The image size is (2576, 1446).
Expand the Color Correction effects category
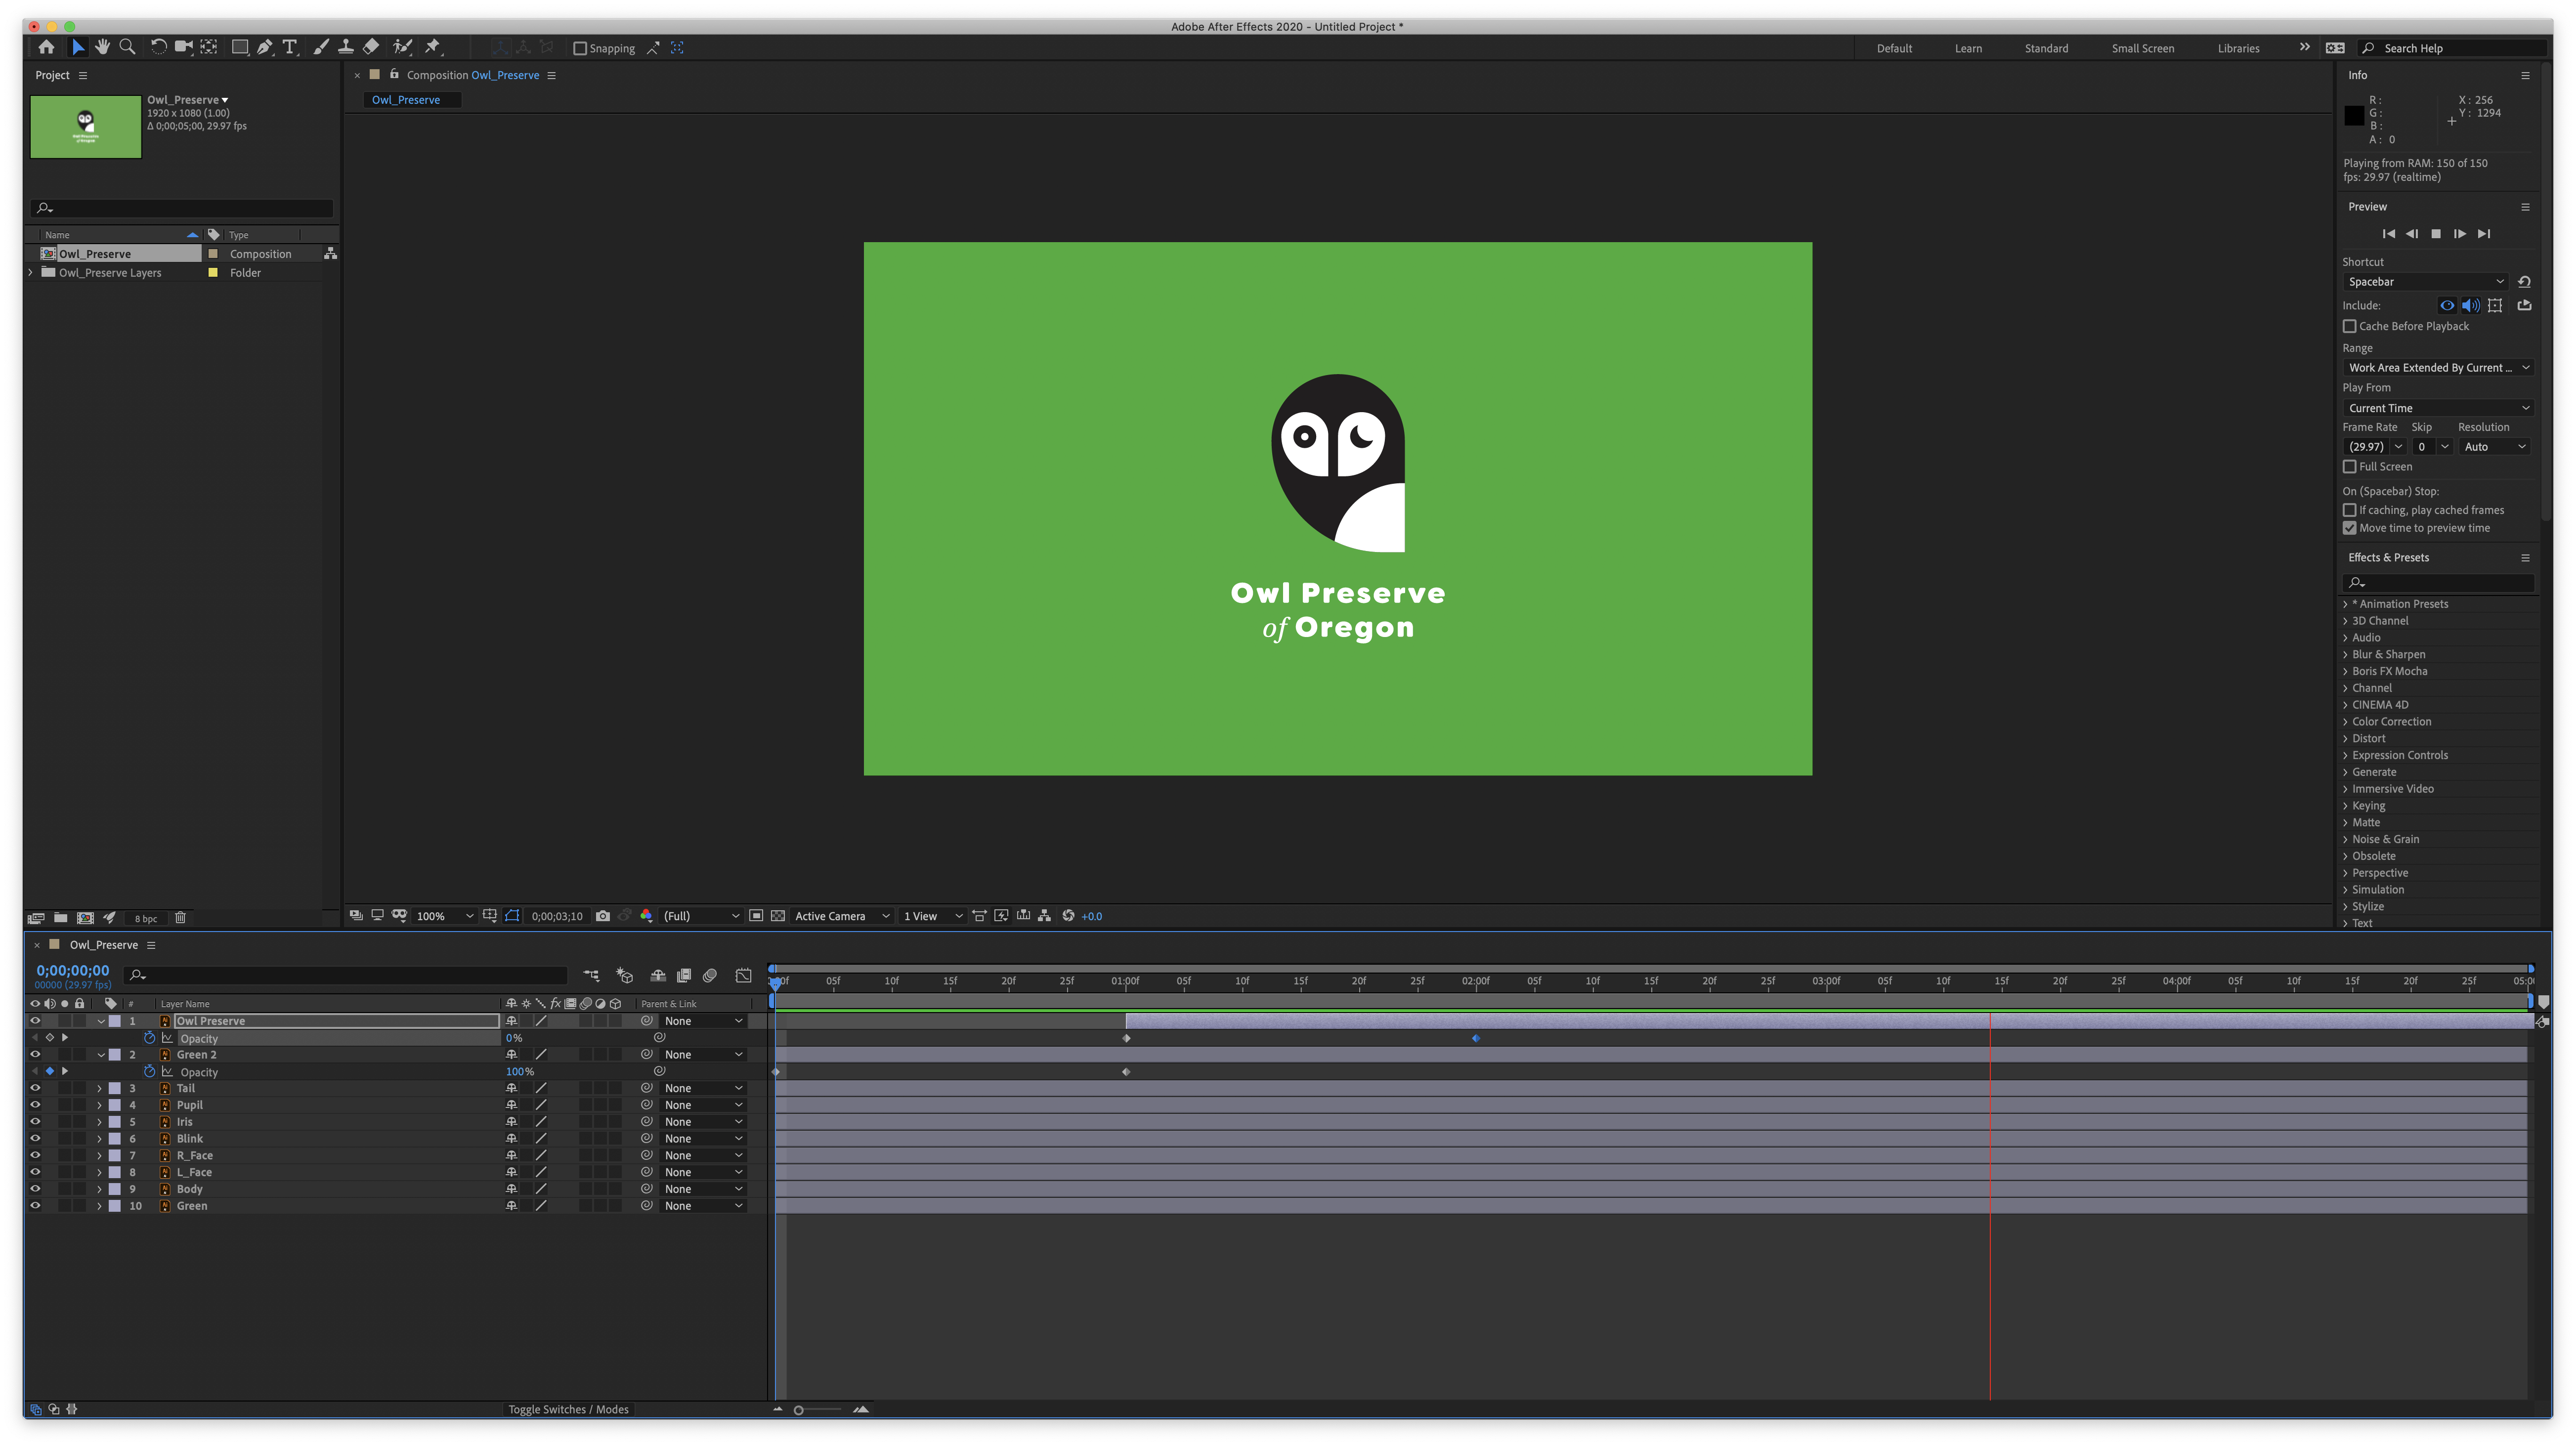(x=2345, y=722)
